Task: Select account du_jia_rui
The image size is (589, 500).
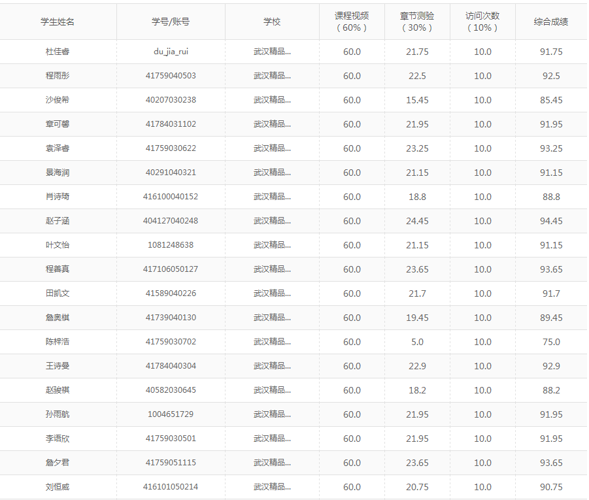Action: coord(171,52)
